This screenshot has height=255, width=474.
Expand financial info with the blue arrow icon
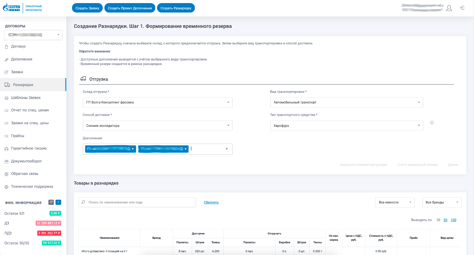point(58,202)
